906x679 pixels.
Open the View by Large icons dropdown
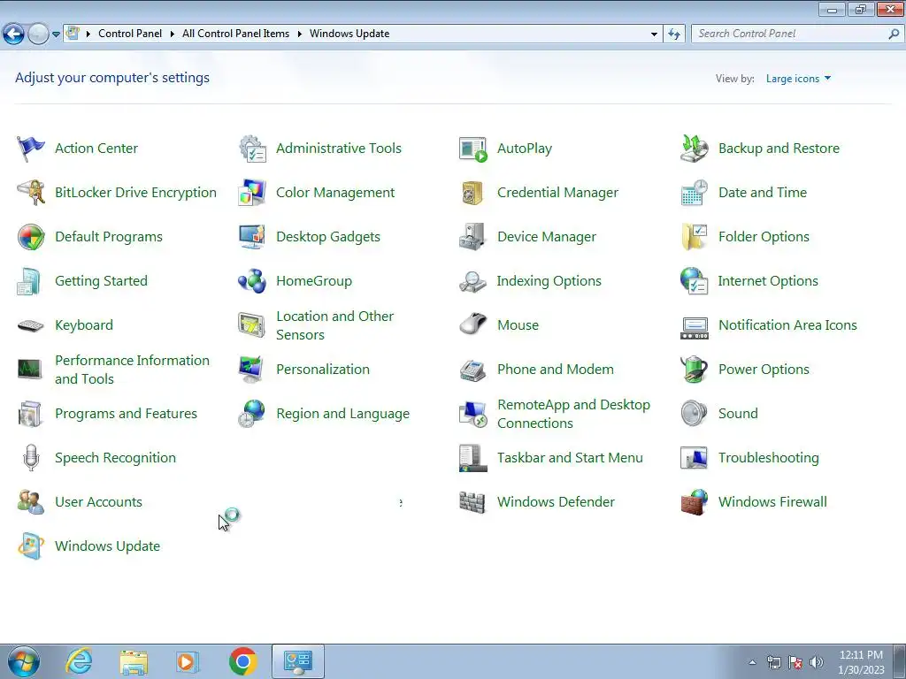[x=799, y=79]
